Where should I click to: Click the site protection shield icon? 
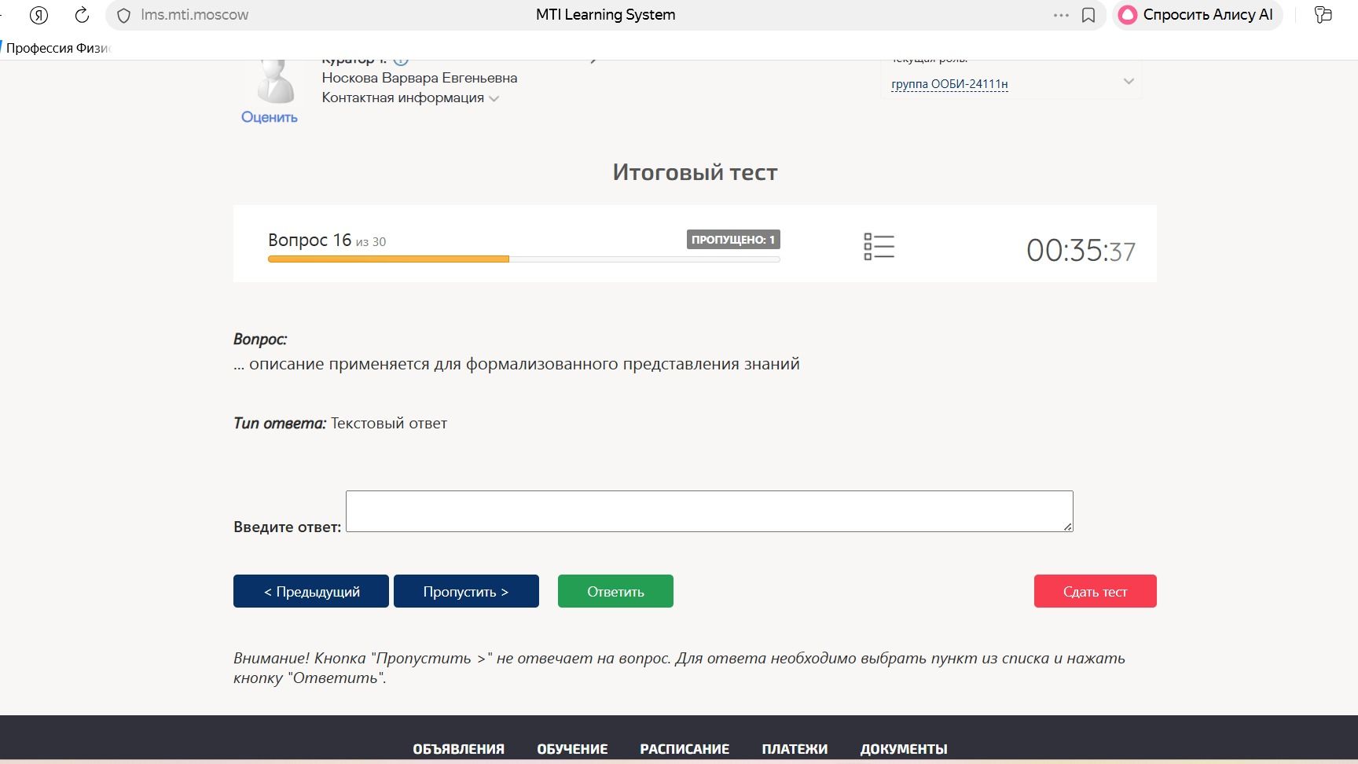[x=123, y=15]
